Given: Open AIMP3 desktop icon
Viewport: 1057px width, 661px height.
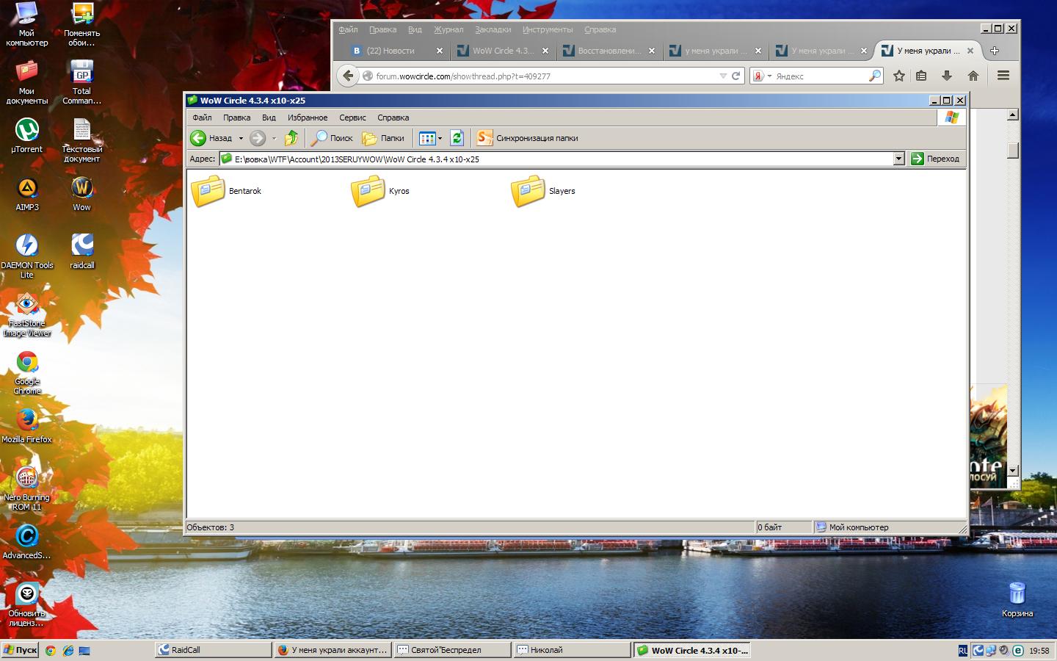Looking at the screenshot, I should (27, 194).
